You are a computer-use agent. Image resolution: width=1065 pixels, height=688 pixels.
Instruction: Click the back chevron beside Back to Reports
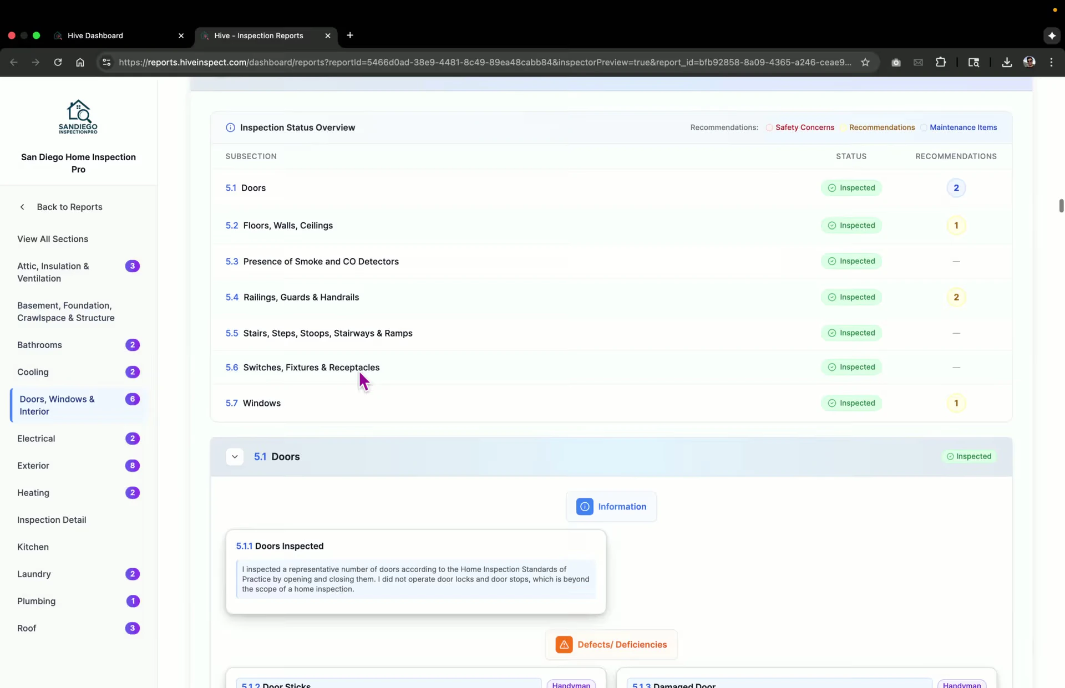pyautogui.click(x=22, y=207)
